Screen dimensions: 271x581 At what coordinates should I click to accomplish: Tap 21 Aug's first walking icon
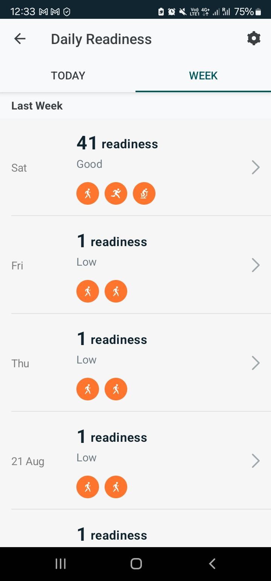coord(88,487)
